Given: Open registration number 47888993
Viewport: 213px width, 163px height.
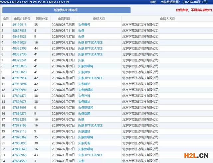Looking at the screenshot, I should tap(19, 108).
